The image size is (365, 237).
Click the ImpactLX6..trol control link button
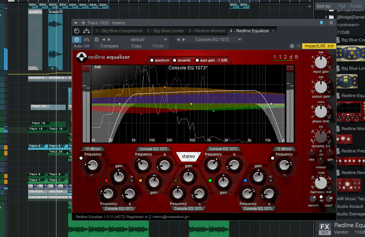click(x=319, y=46)
